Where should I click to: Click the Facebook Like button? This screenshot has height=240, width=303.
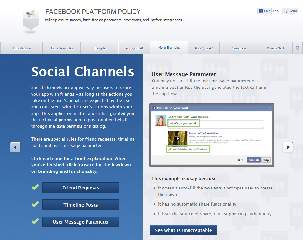[264, 11]
